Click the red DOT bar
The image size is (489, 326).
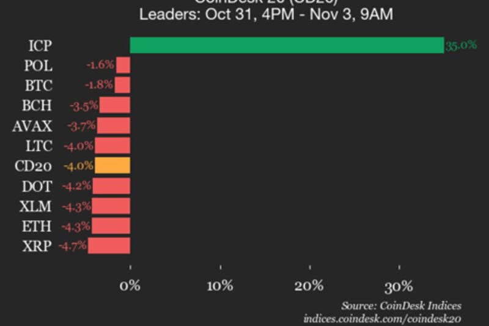pos(111,186)
